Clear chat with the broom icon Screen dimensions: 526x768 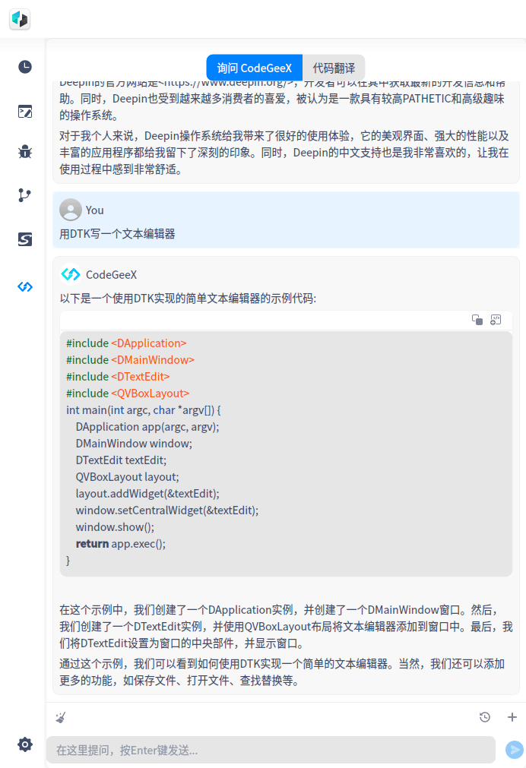pyautogui.click(x=61, y=718)
